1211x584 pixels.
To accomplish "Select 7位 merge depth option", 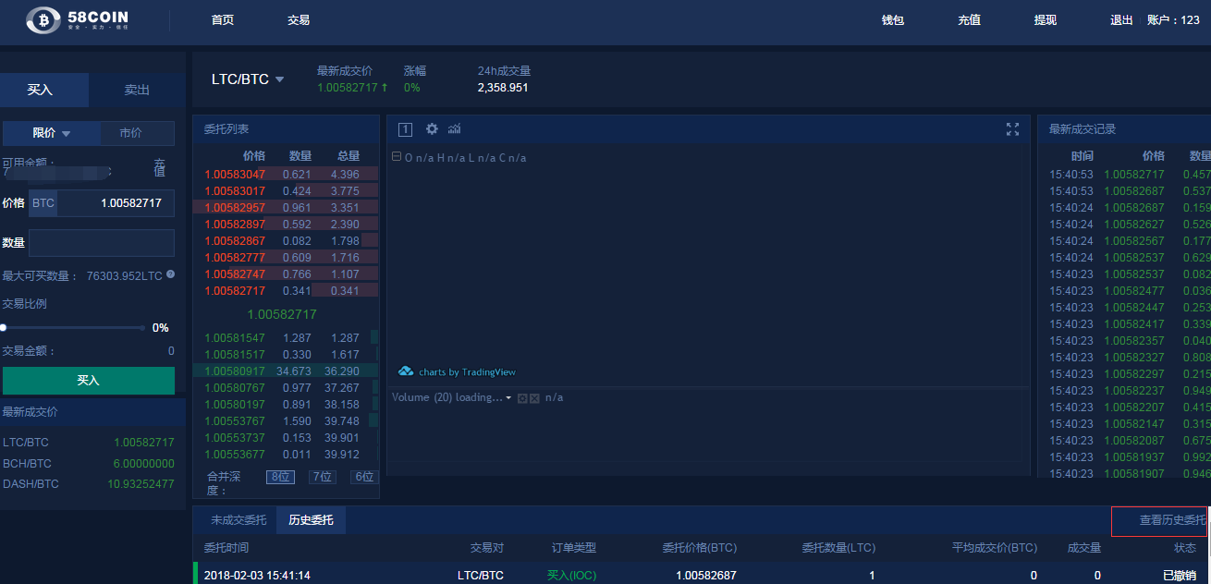I will coord(322,477).
